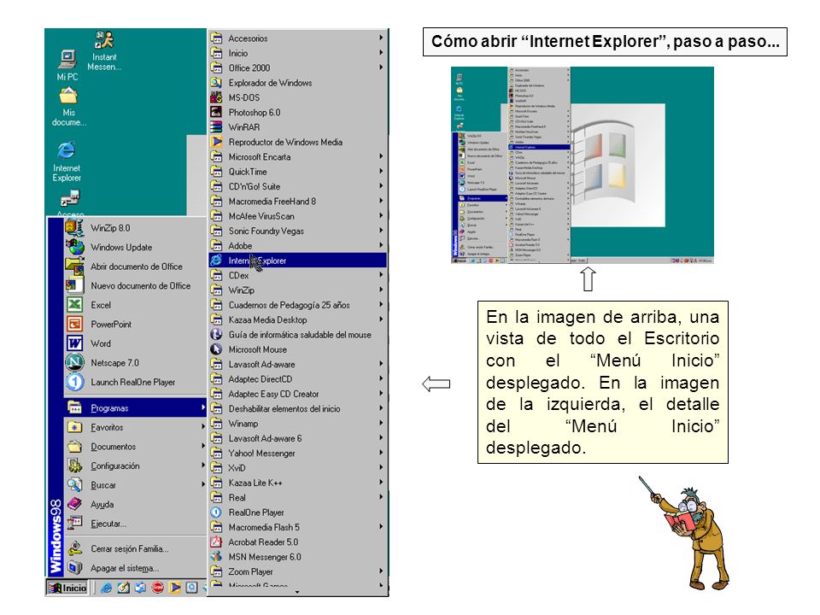
Task: Click the Microsoft Mouse icon
Action: [216, 349]
